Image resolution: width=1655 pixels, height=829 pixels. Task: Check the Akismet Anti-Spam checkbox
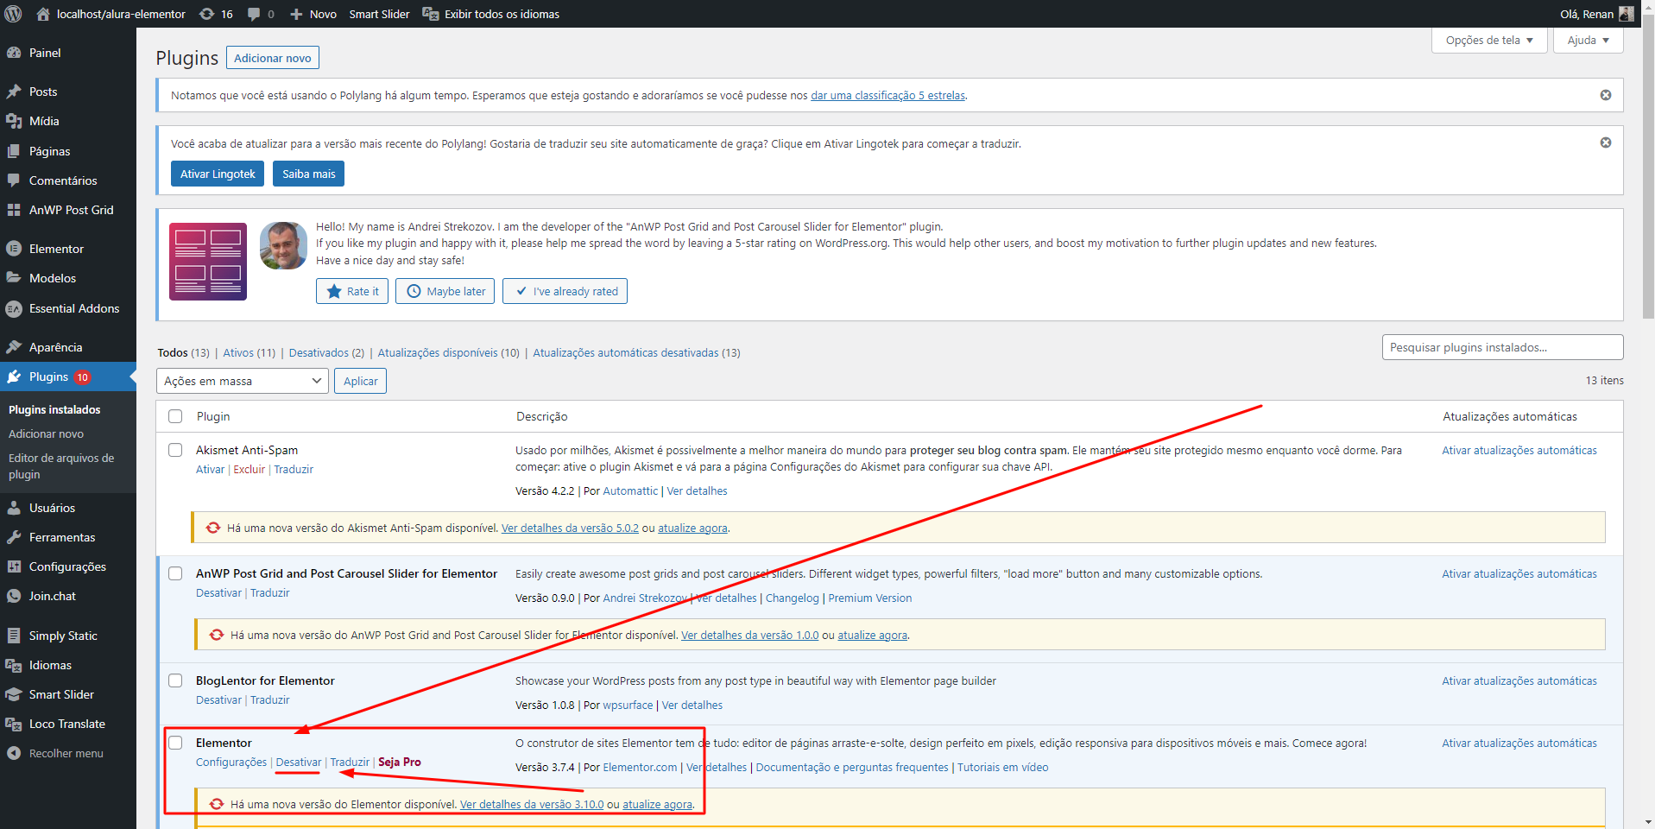pos(175,450)
